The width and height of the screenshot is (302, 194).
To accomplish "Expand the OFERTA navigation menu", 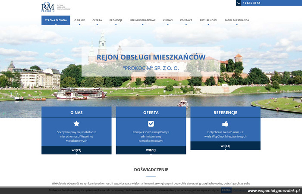I will tap(97, 20).
